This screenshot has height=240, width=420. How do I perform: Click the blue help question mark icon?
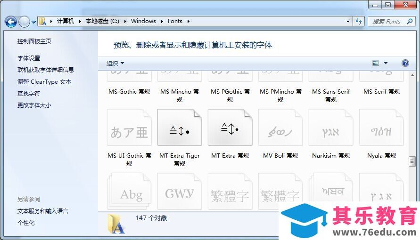405,63
